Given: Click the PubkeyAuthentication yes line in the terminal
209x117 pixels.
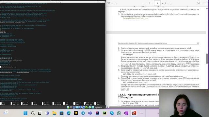Looking at the screenshot, I should coord(8,67).
